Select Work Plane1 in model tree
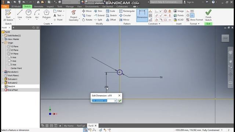This screenshot has height=132, width=235. point(13,76)
